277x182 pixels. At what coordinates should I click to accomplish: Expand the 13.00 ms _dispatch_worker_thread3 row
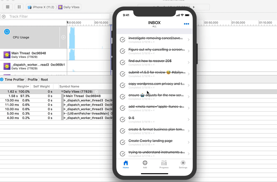click(x=65, y=100)
